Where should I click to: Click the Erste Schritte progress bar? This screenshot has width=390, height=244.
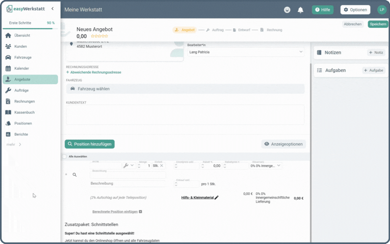(x=28, y=29)
